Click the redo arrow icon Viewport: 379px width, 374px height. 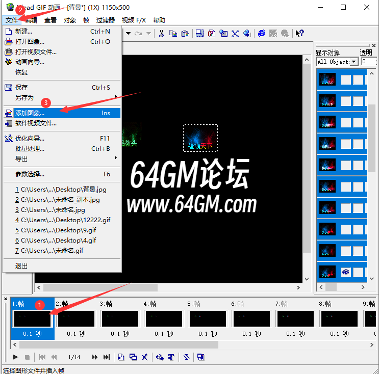point(139,33)
